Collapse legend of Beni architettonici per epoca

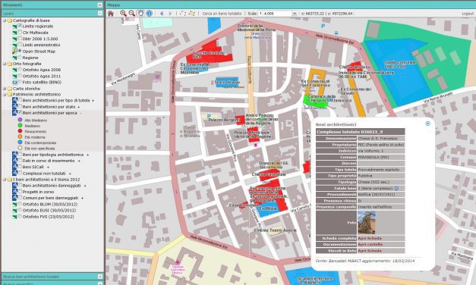[81, 113]
